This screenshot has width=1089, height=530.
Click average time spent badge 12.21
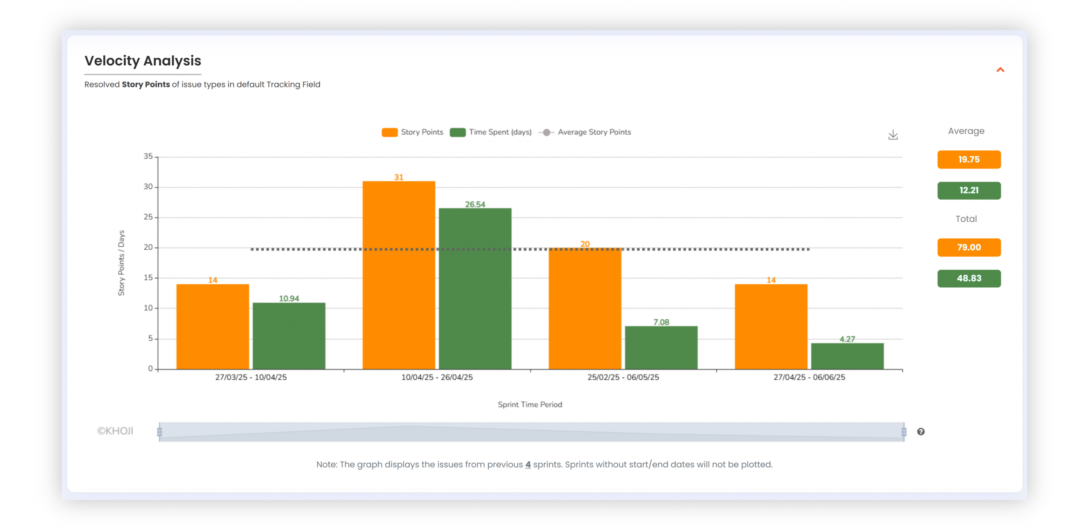969,191
